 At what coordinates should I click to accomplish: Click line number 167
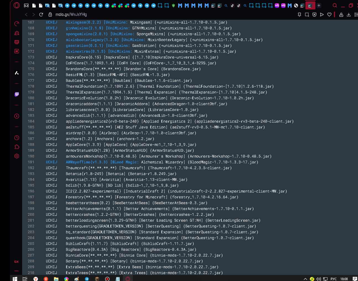pyautogui.click(x=31, y=22)
